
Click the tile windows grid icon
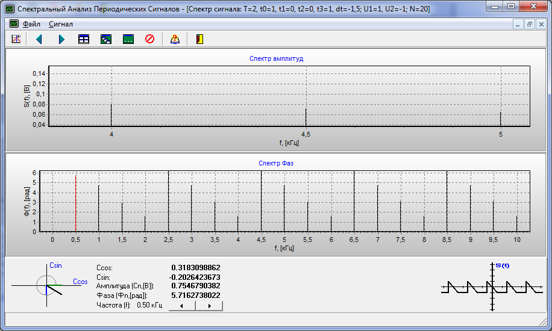tap(84, 39)
